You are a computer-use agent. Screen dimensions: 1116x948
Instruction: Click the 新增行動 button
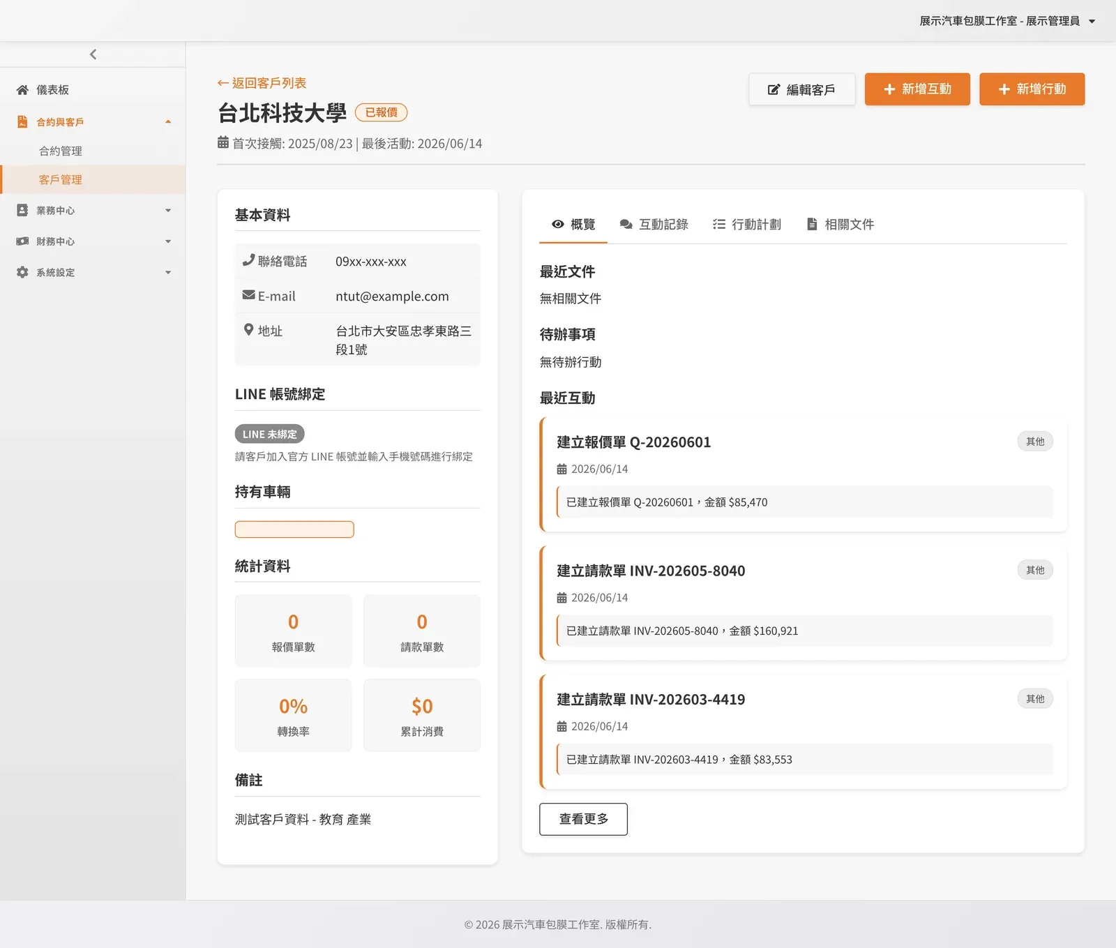click(x=1032, y=89)
